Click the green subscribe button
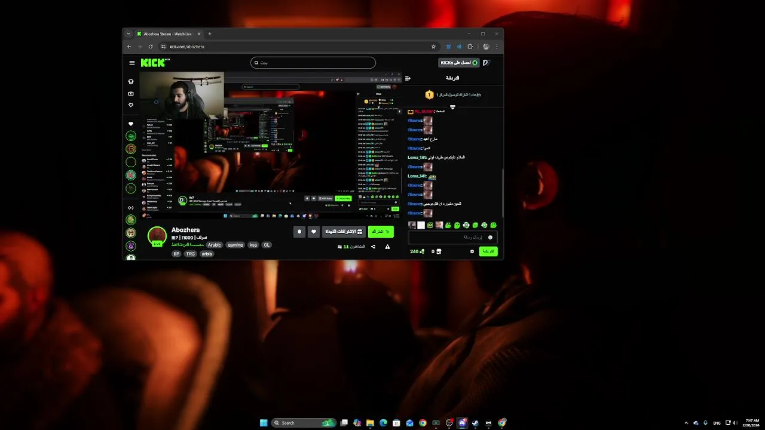 click(381, 232)
